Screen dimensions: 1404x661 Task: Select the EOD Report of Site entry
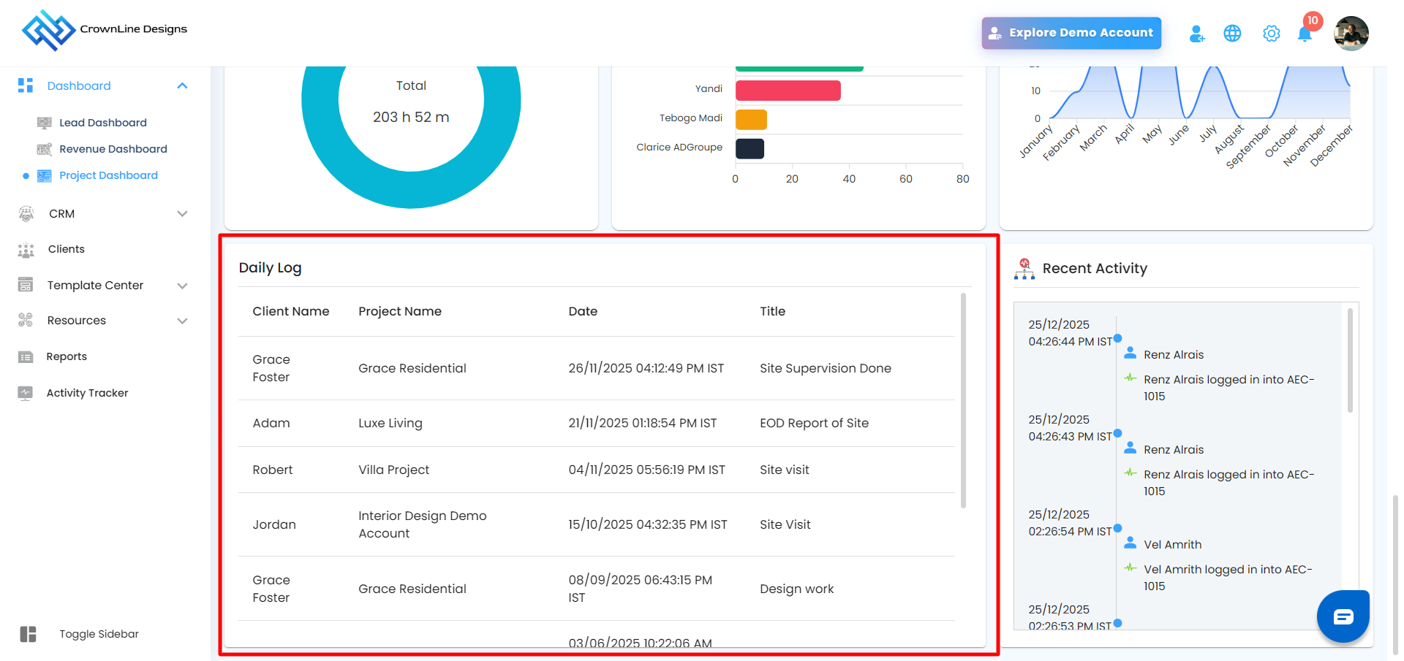coord(814,423)
